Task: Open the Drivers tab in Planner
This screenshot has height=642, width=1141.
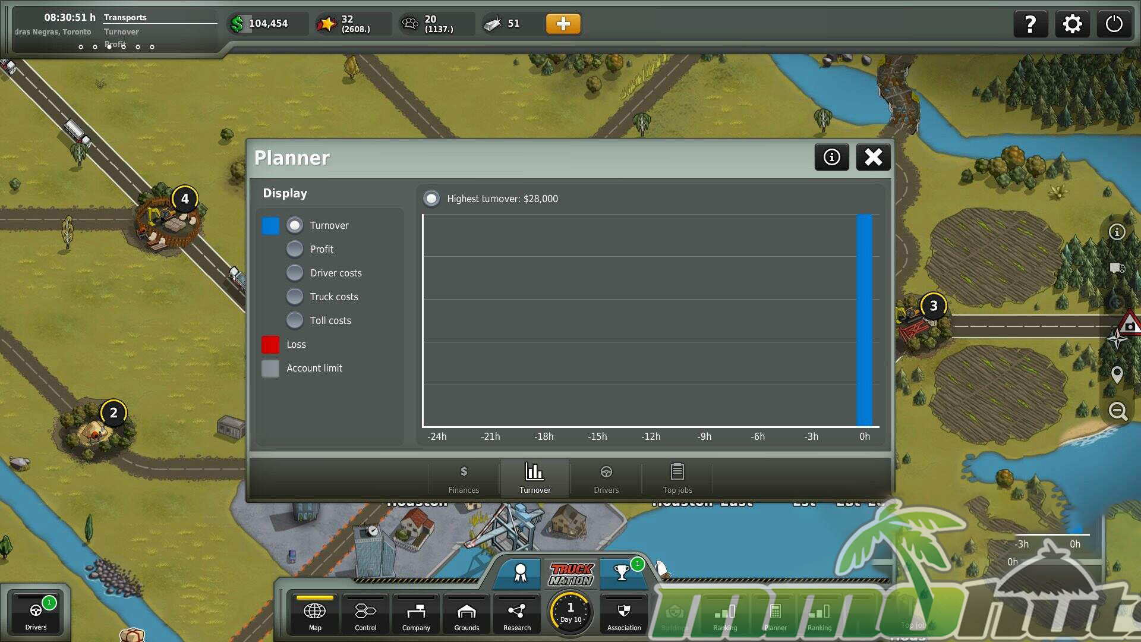Action: pyautogui.click(x=606, y=479)
